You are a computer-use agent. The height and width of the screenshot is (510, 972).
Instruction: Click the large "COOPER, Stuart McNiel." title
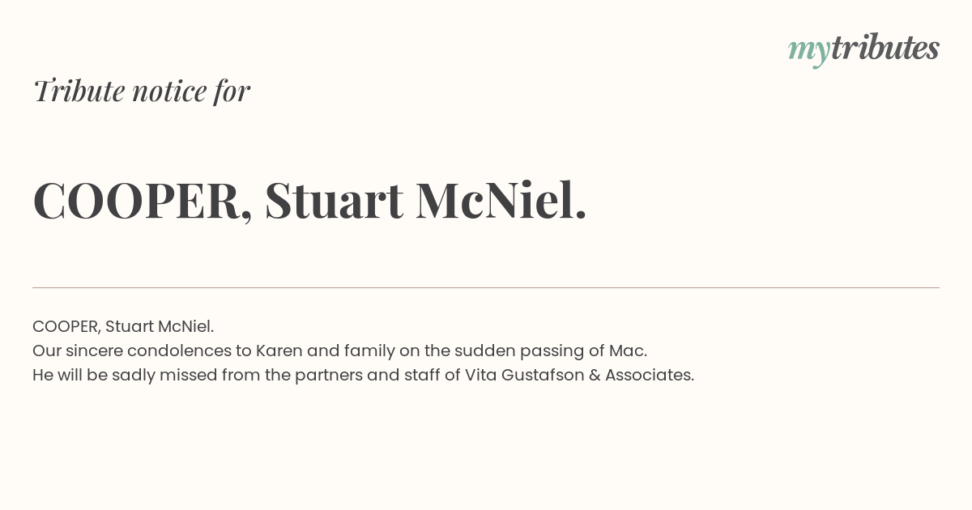(309, 200)
